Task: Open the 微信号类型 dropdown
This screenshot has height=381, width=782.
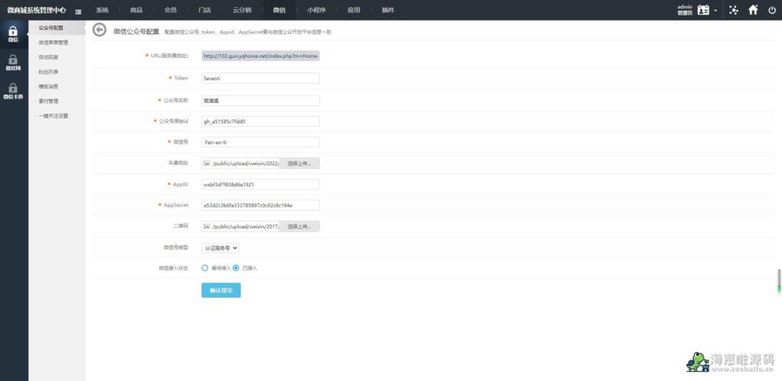Action: (221, 247)
